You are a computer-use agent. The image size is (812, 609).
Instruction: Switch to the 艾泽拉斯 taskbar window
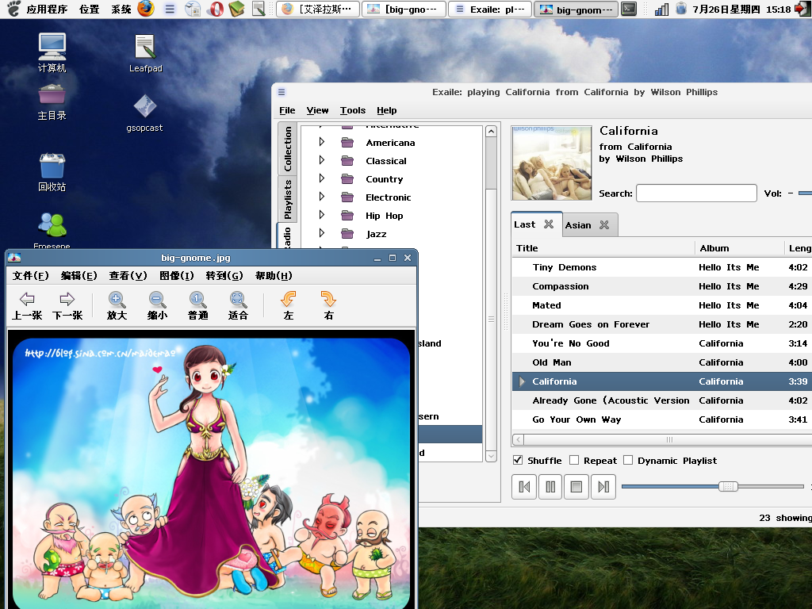pyautogui.click(x=318, y=10)
